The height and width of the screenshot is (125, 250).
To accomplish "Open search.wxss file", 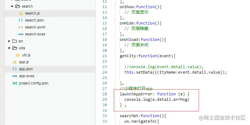I will pyautogui.click(x=35, y=34).
